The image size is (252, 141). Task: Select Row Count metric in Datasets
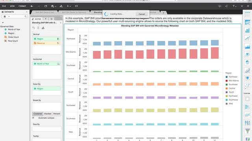tap(13, 41)
